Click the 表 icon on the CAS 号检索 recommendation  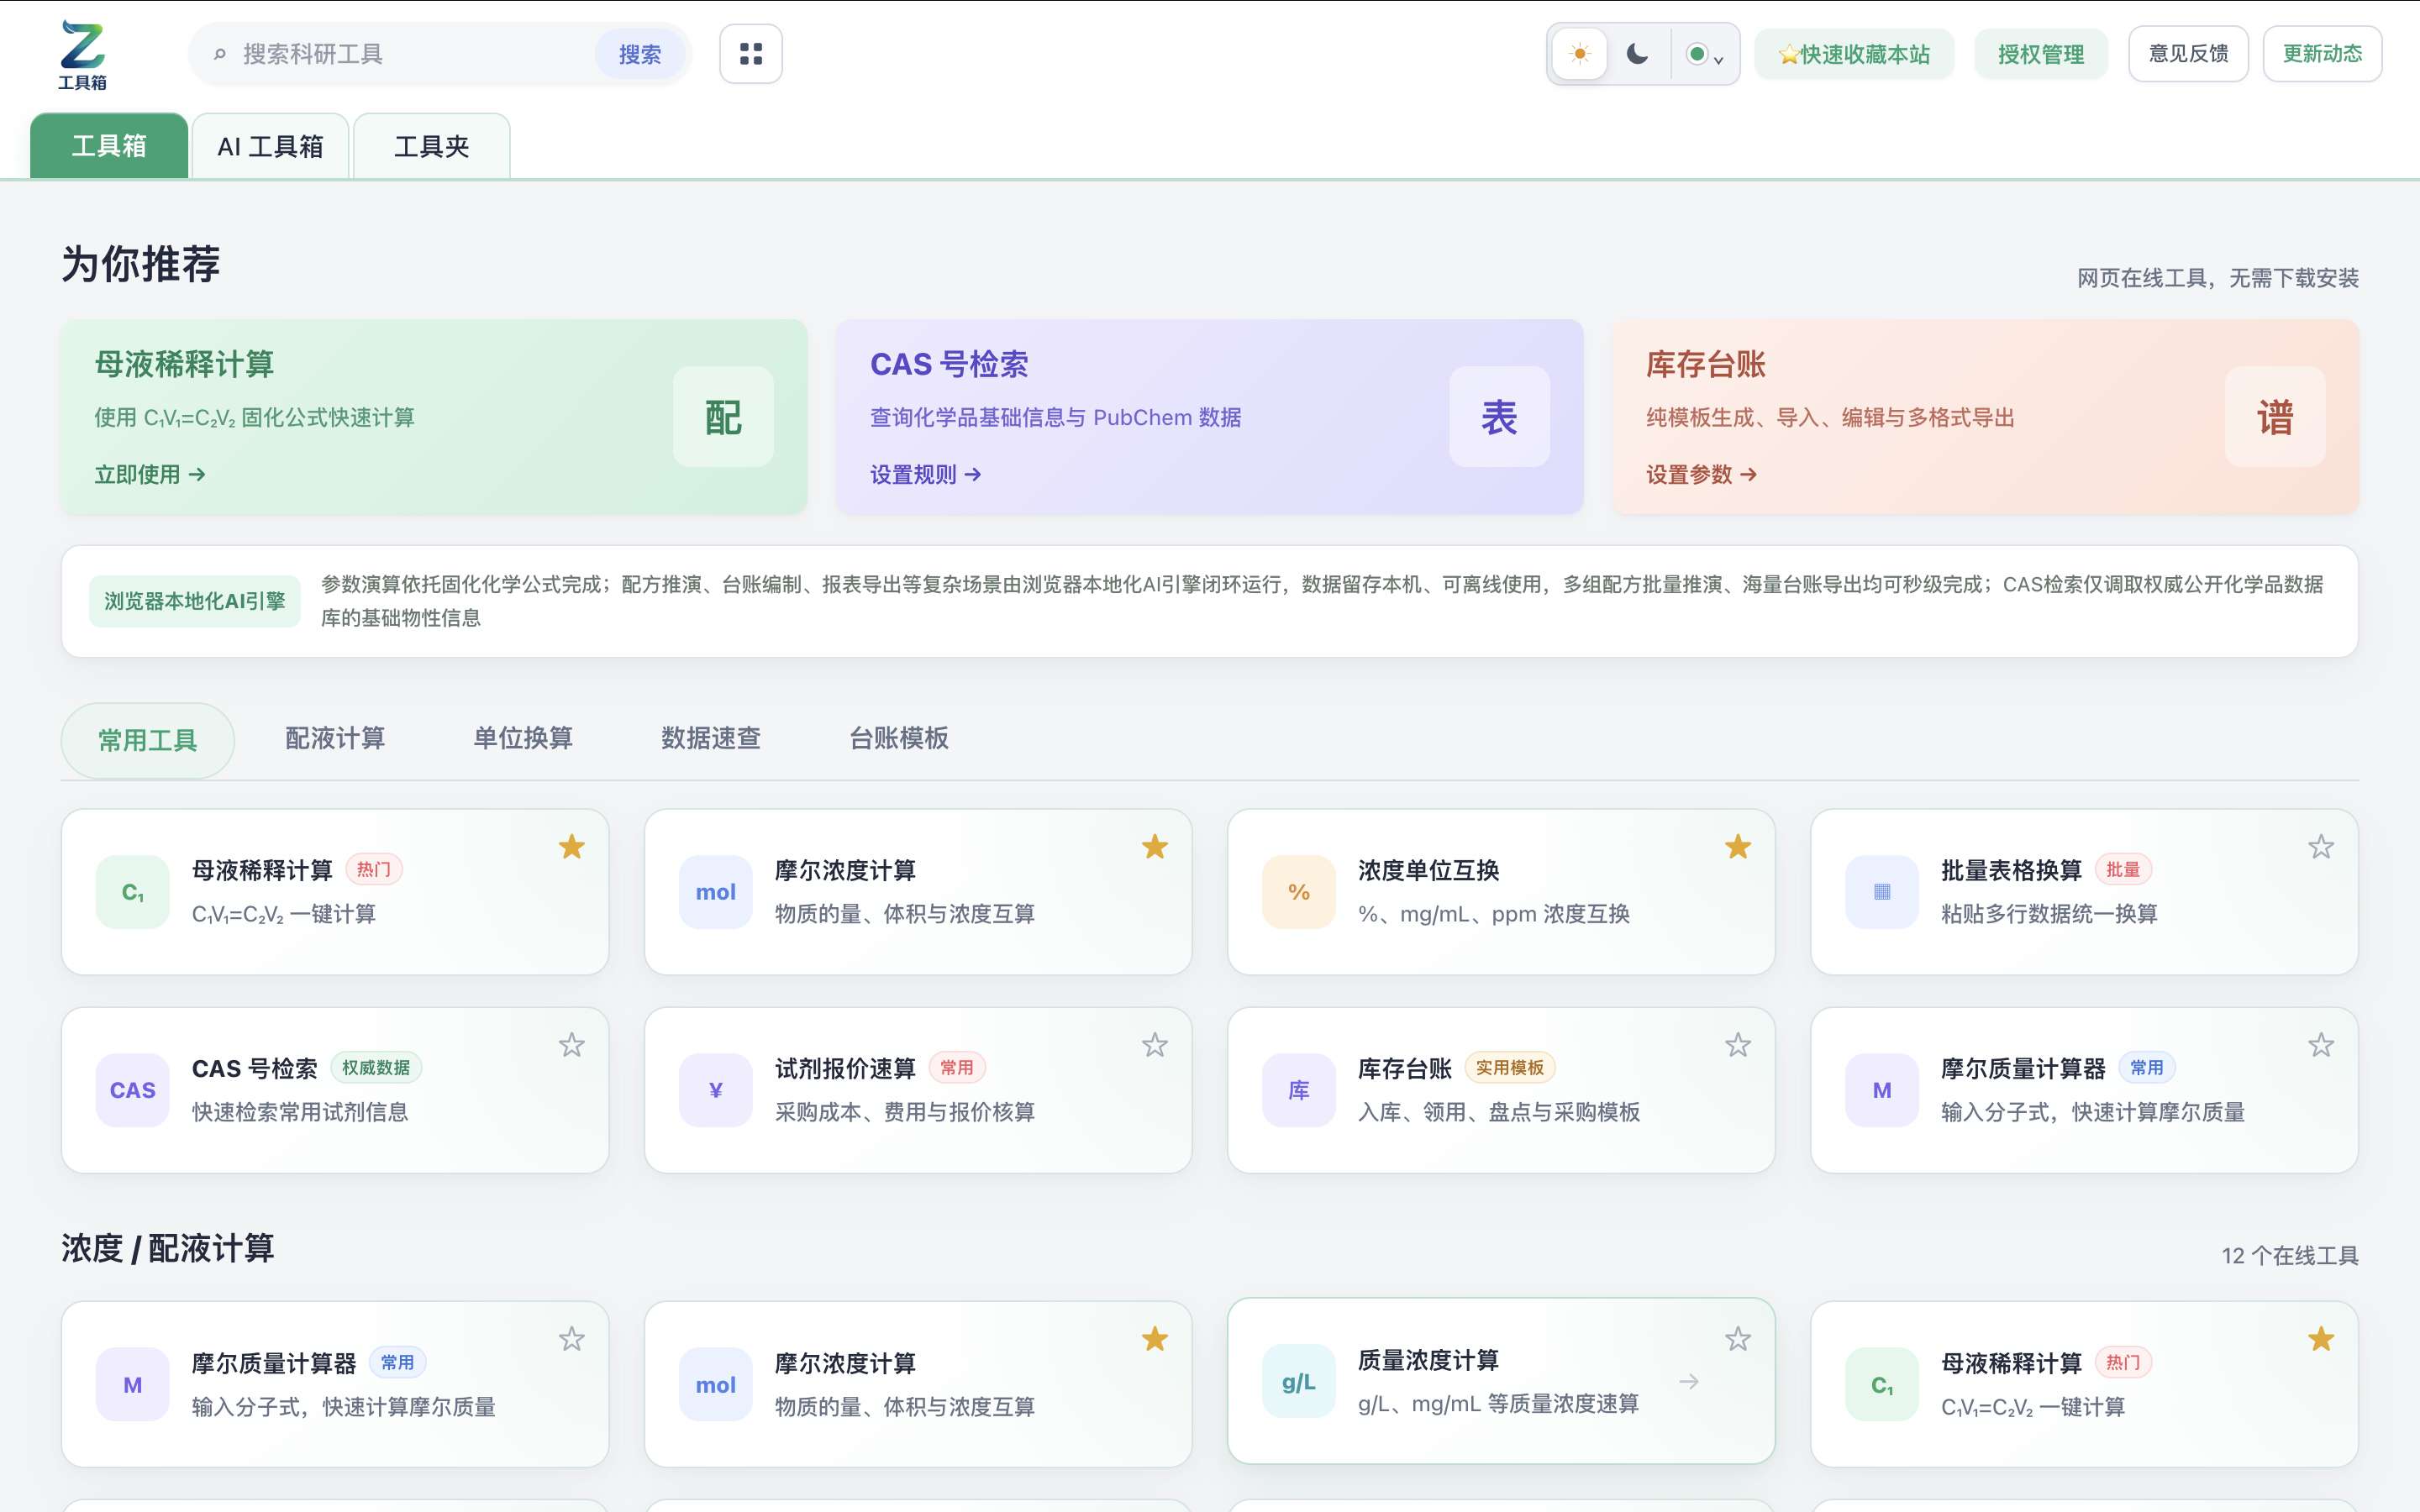(1499, 417)
